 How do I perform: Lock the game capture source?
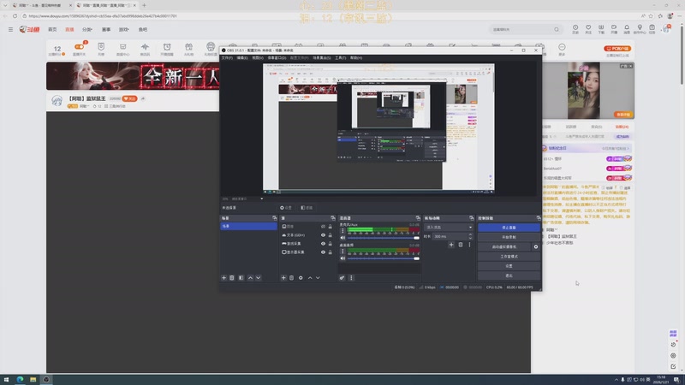(331, 244)
